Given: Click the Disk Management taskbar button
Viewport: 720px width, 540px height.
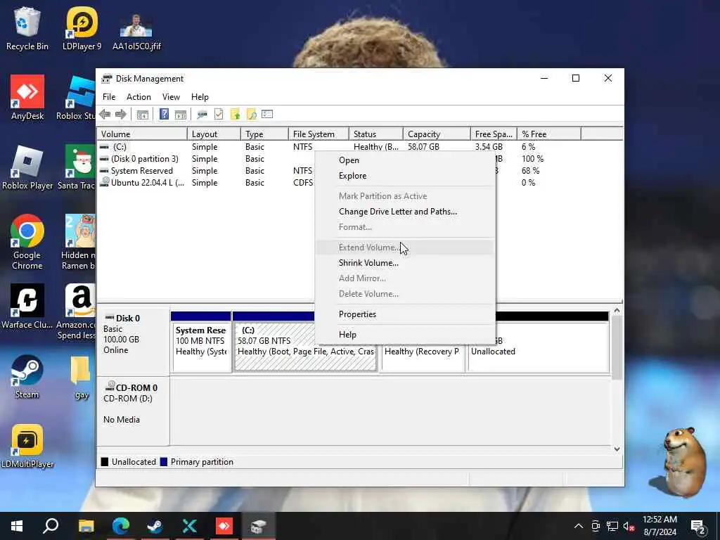Looking at the screenshot, I should [259, 526].
